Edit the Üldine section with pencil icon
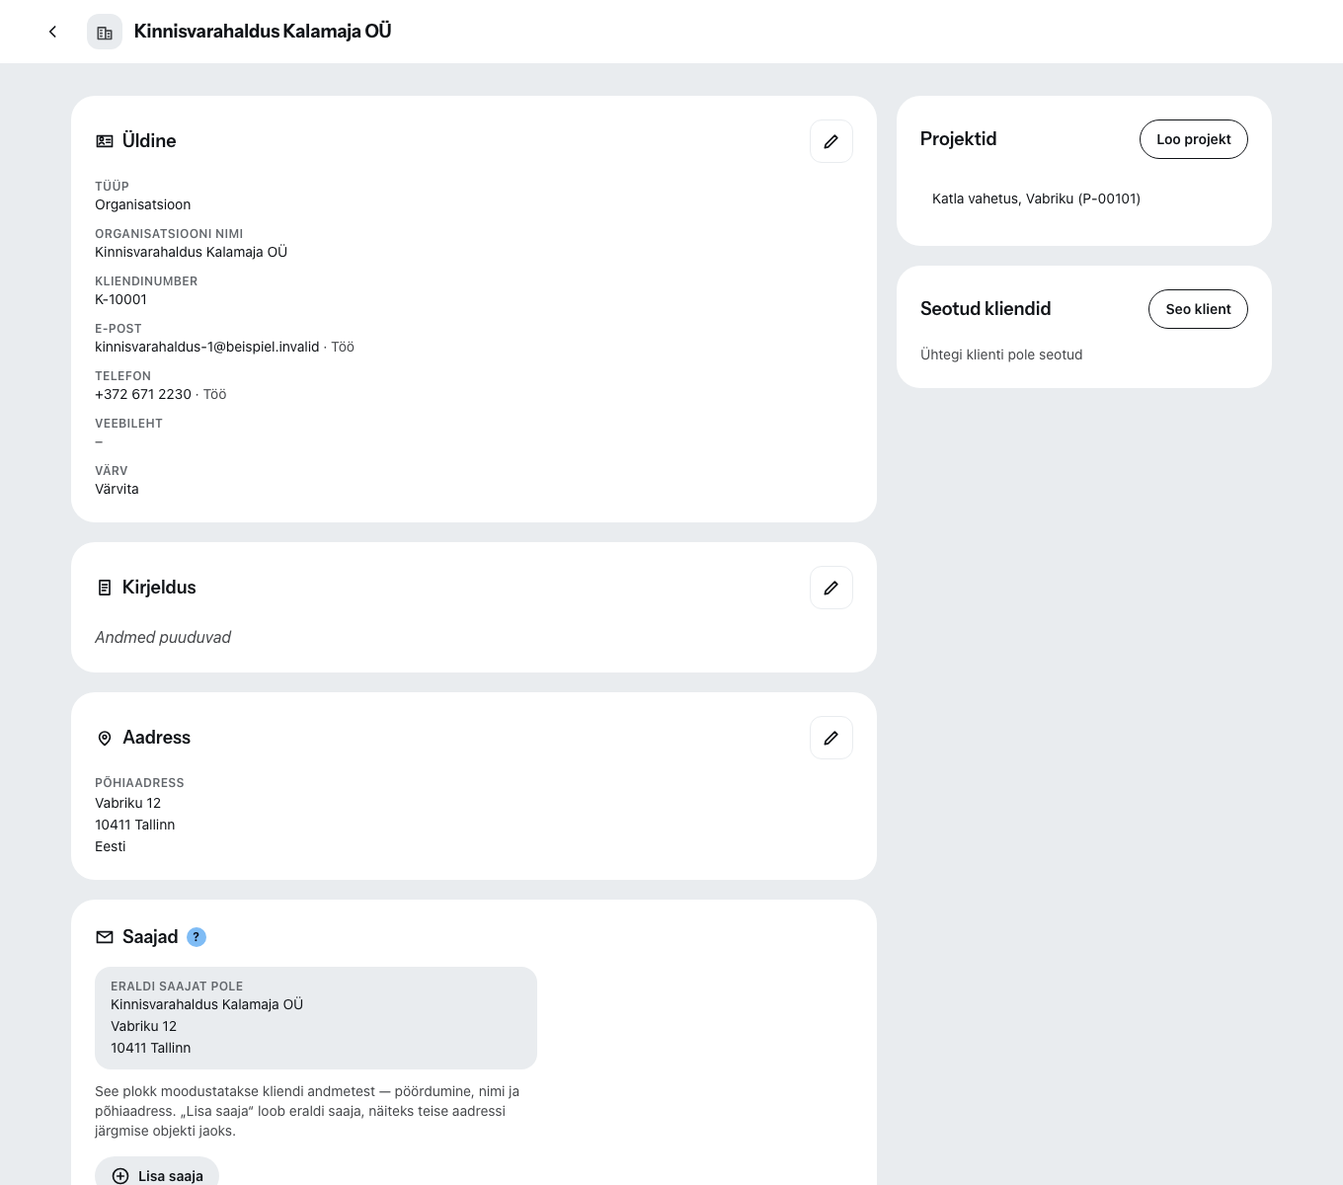Screen dimensions: 1343x1185 (x=831, y=141)
